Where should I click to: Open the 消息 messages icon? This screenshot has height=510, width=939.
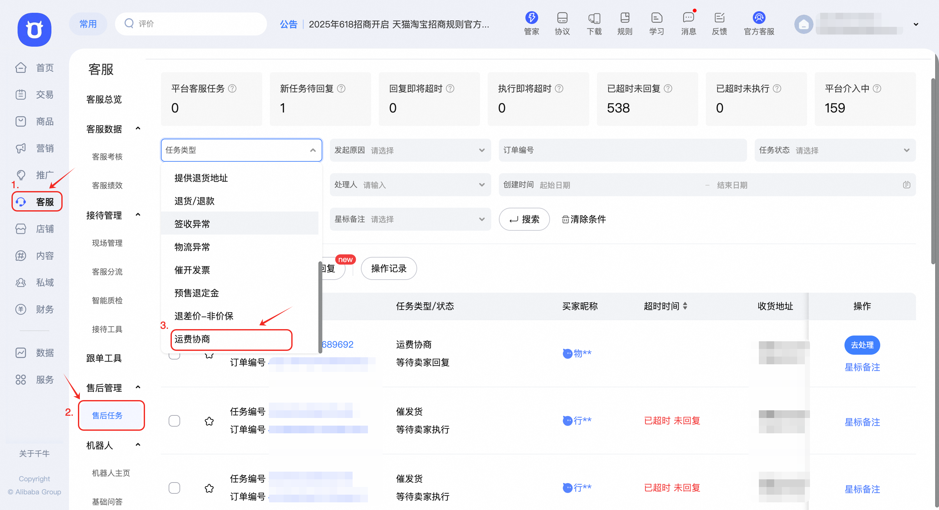tap(688, 18)
